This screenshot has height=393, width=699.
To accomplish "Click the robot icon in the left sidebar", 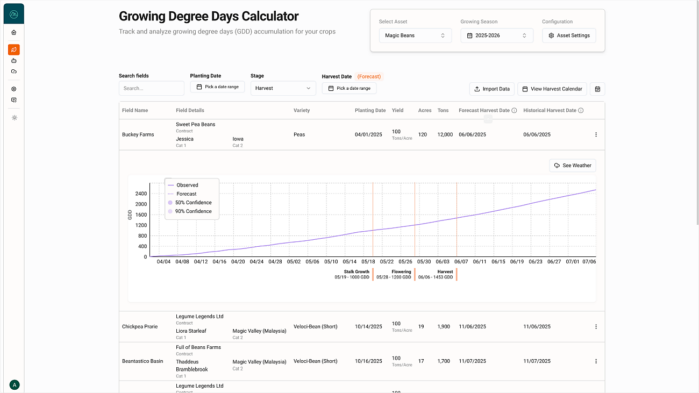I will pos(14,60).
